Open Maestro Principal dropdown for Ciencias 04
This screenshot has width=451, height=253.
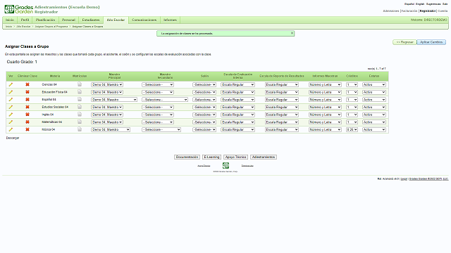(107, 84)
